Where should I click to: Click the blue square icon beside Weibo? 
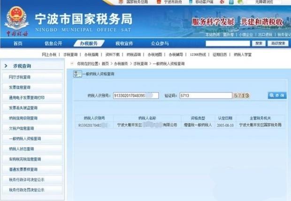231,2
